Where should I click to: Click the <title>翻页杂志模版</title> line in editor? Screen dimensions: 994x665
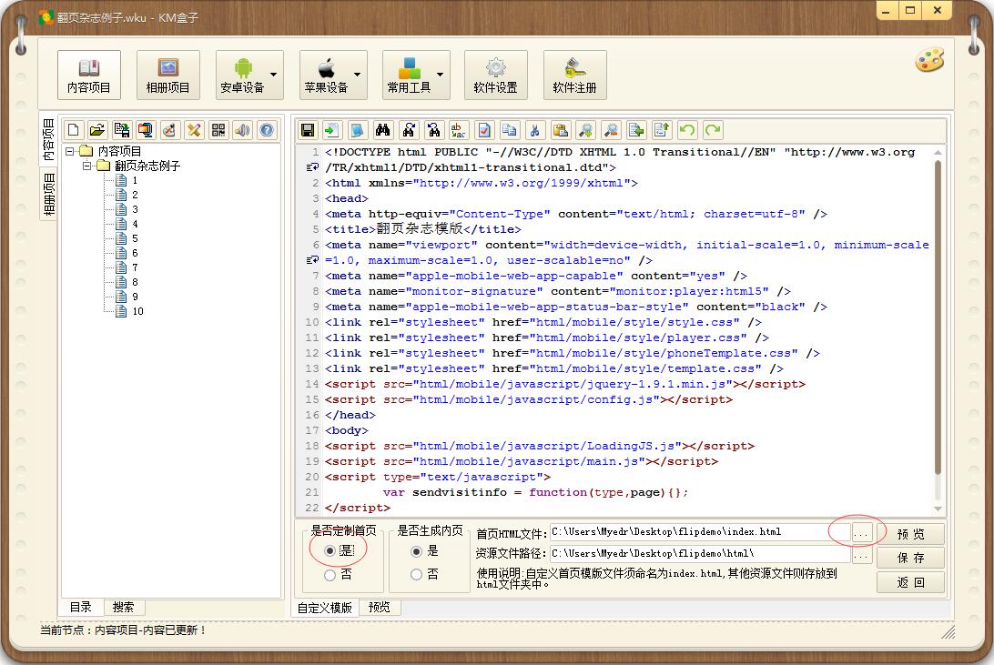tap(423, 229)
